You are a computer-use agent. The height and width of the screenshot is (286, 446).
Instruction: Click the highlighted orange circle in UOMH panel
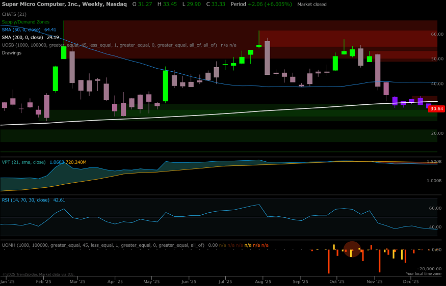point(352,249)
